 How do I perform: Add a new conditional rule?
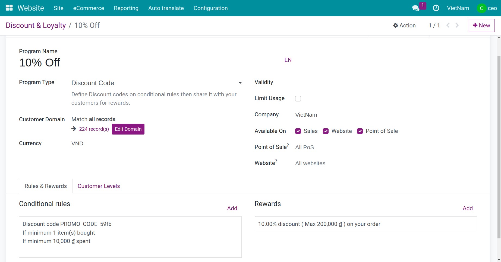(232, 208)
